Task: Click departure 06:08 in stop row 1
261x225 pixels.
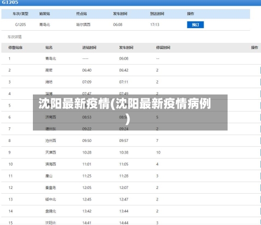Action: pyautogui.click(x=124, y=58)
